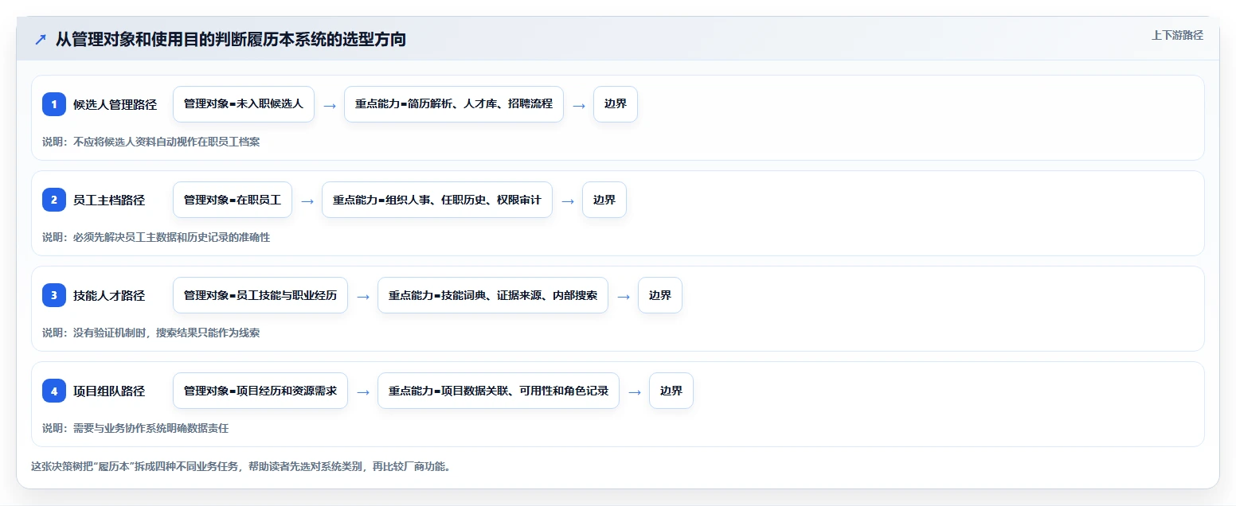Select the 重点能力=简历解析、人才库、招聘流程 box
Screen dimensions: 1236x506
[x=454, y=104]
